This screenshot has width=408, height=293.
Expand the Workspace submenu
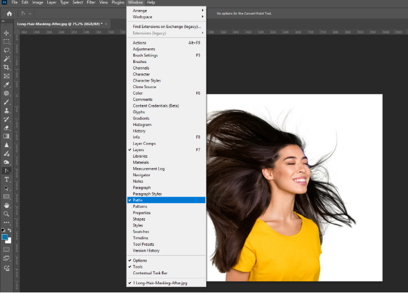(x=166, y=17)
